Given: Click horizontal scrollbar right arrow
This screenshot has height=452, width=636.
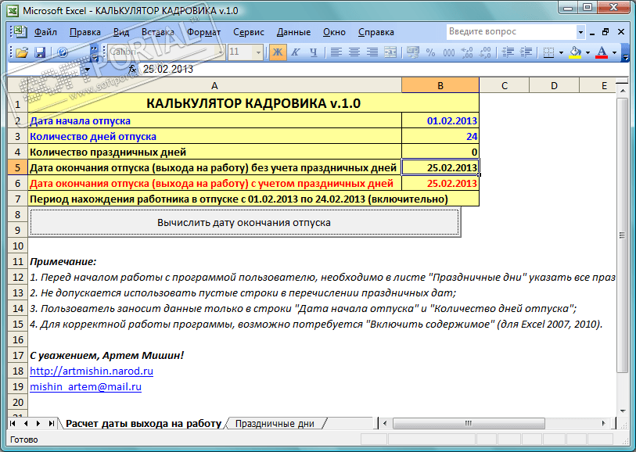Looking at the screenshot, I should point(604,423).
